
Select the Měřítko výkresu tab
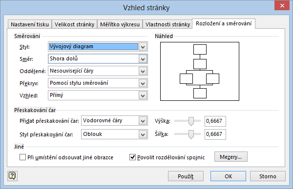[x=120, y=24]
